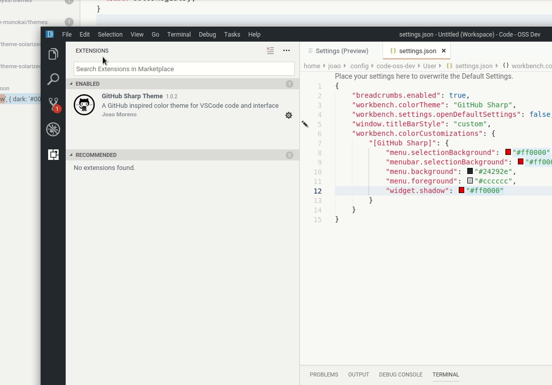This screenshot has height=385, width=552.
Task: Click the ENABLED section count badge
Action: (x=289, y=84)
